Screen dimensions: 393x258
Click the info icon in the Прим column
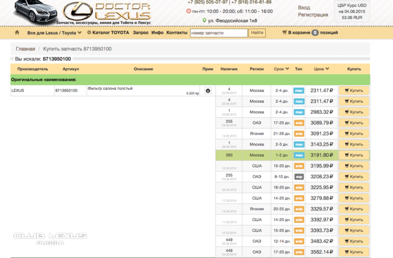coord(208,90)
